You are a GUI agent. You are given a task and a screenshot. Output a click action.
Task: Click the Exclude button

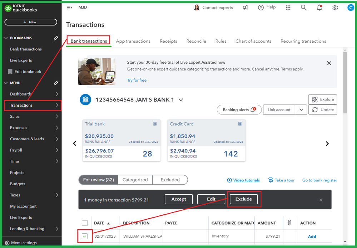point(244,199)
